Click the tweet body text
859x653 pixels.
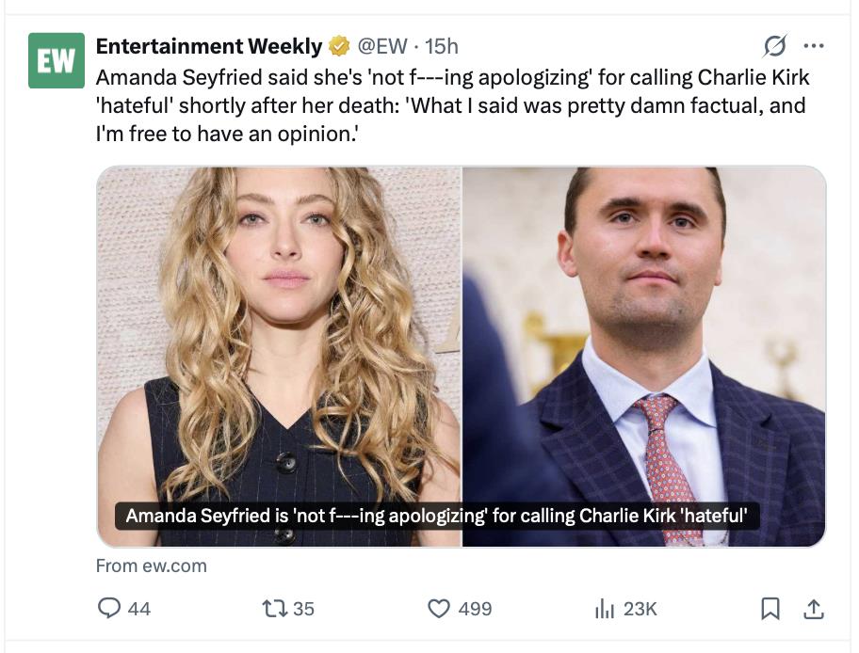[452, 105]
